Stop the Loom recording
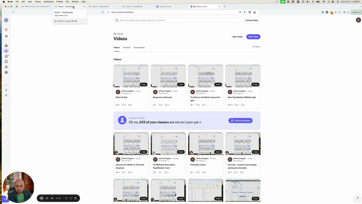 point(42,198)
